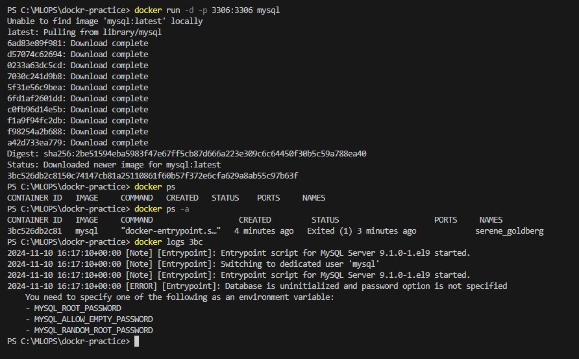Click the 'mysql' value in IMAGE column

point(87,231)
